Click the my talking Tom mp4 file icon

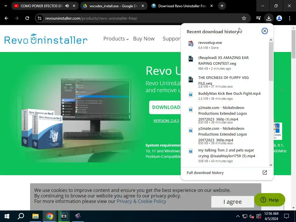(191, 151)
